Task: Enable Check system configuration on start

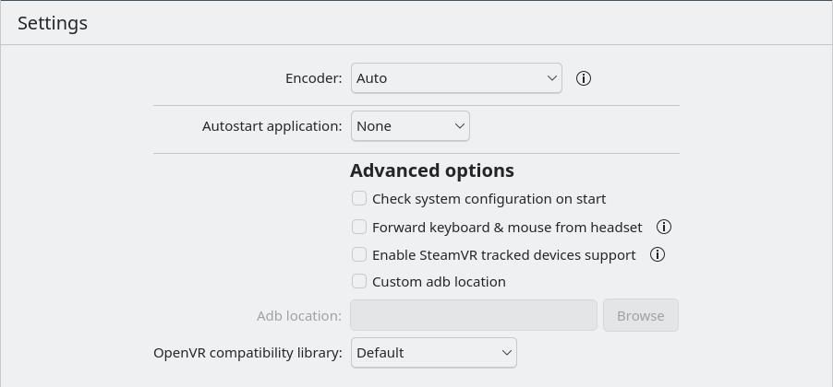Action: pyautogui.click(x=359, y=198)
